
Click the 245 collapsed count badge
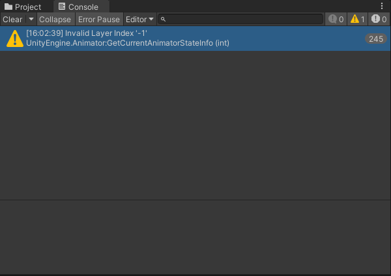click(375, 38)
